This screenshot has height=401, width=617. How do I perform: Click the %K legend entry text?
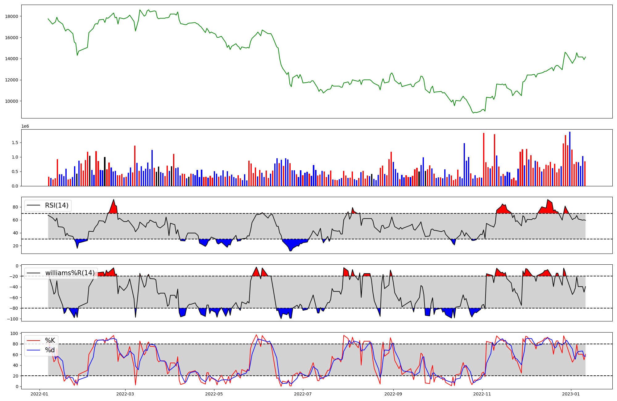pyautogui.click(x=50, y=341)
